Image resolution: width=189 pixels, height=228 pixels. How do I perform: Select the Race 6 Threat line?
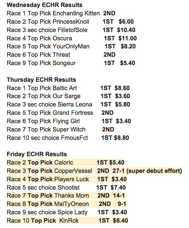click(61, 55)
